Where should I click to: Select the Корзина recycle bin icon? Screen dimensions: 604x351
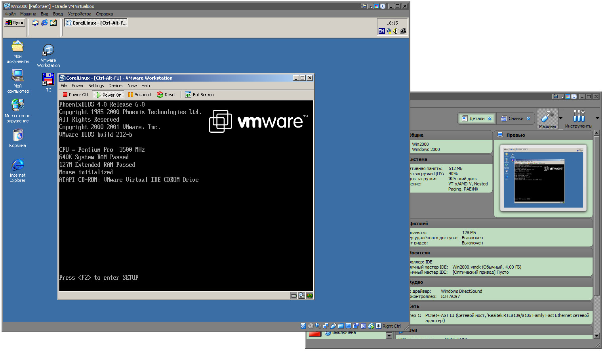(x=17, y=138)
